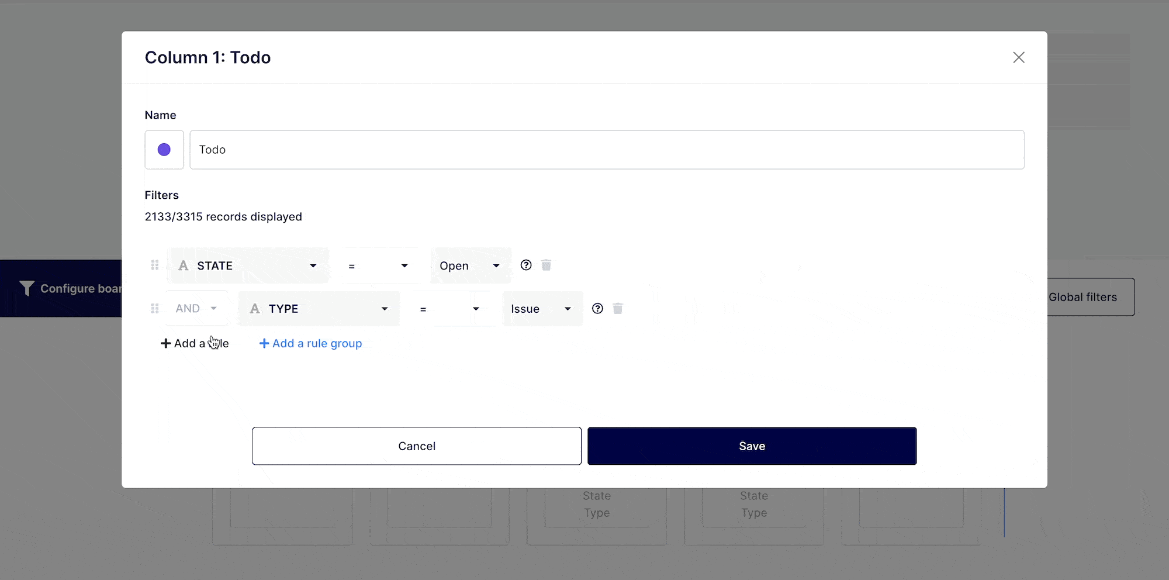Click the help icon on the STATE rule
The height and width of the screenshot is (580, 1169).
pyautogui.click(x=526, y=265)
